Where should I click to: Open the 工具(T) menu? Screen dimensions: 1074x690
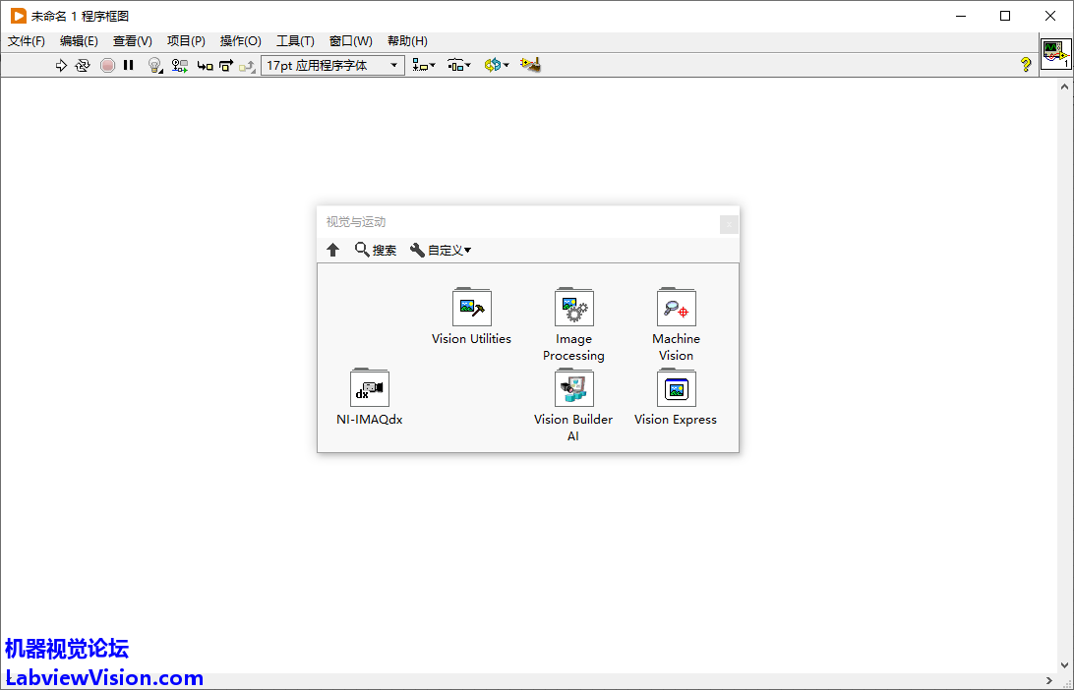[x=295, y=41]
